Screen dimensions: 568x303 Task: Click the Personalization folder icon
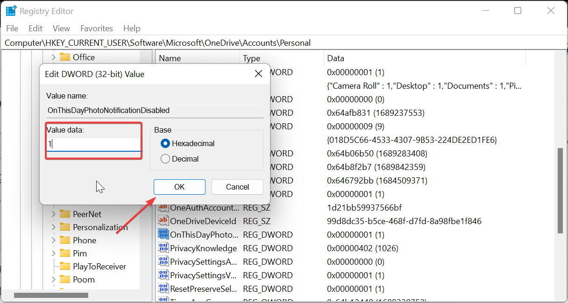click(65, 227)
